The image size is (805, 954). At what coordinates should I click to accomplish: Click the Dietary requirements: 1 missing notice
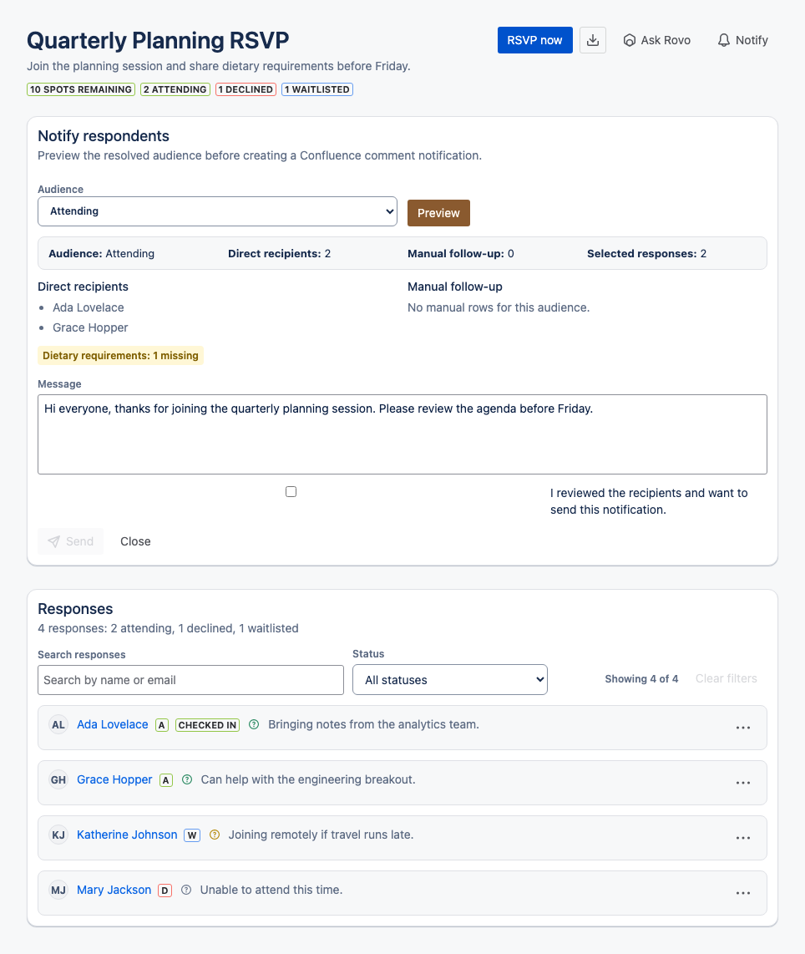[x=120, y=355]
